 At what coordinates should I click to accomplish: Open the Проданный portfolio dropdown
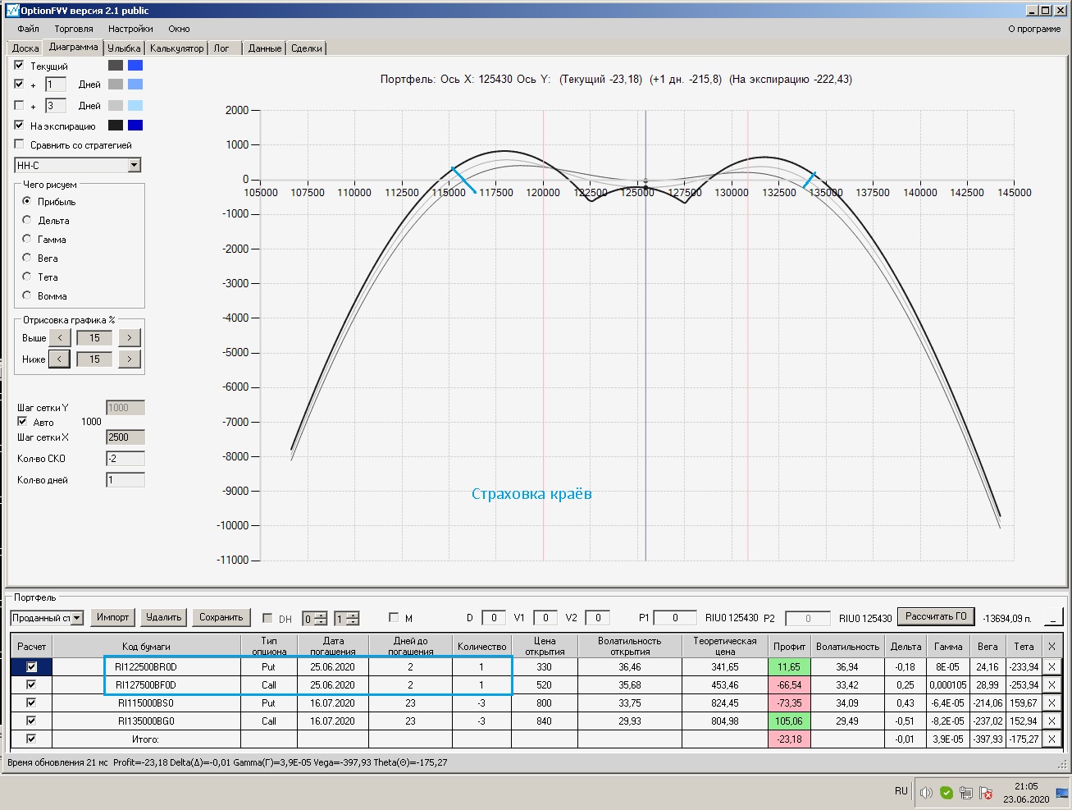77,618
